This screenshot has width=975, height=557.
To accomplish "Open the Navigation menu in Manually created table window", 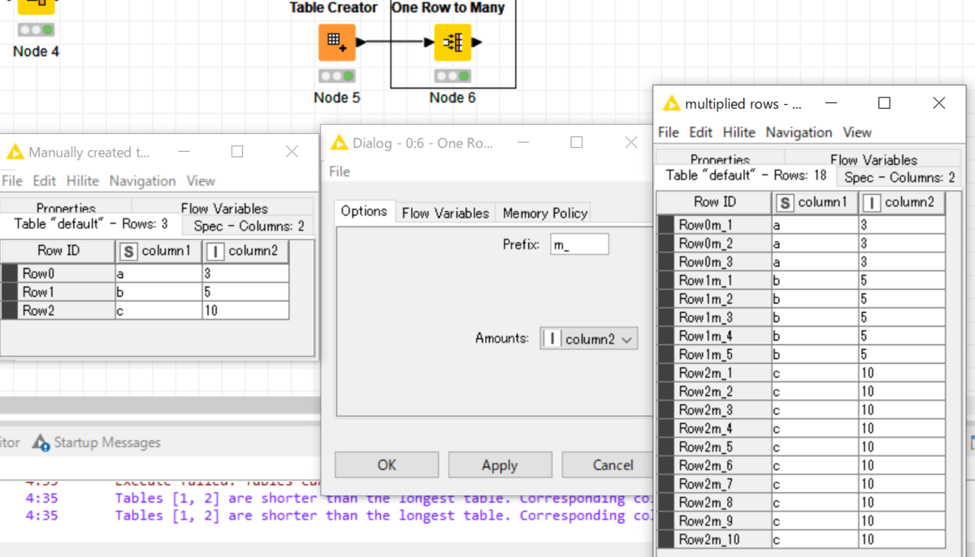I will click(142, 180).
